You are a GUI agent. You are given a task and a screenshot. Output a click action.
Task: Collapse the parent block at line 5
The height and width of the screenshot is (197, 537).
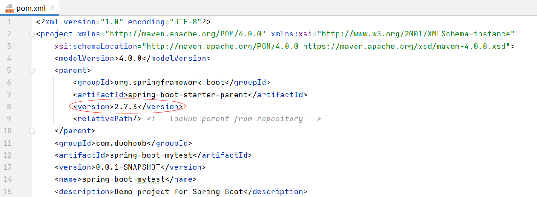pos(32,71)
